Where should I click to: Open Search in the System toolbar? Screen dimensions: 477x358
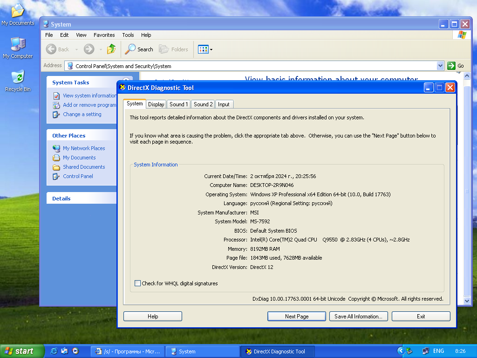pos(139,49)
